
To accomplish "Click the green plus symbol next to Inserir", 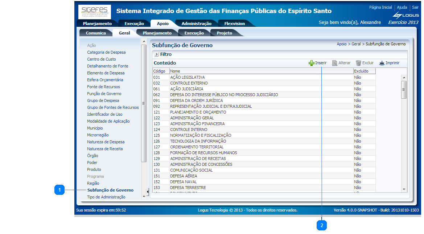I will click(311, 63).
